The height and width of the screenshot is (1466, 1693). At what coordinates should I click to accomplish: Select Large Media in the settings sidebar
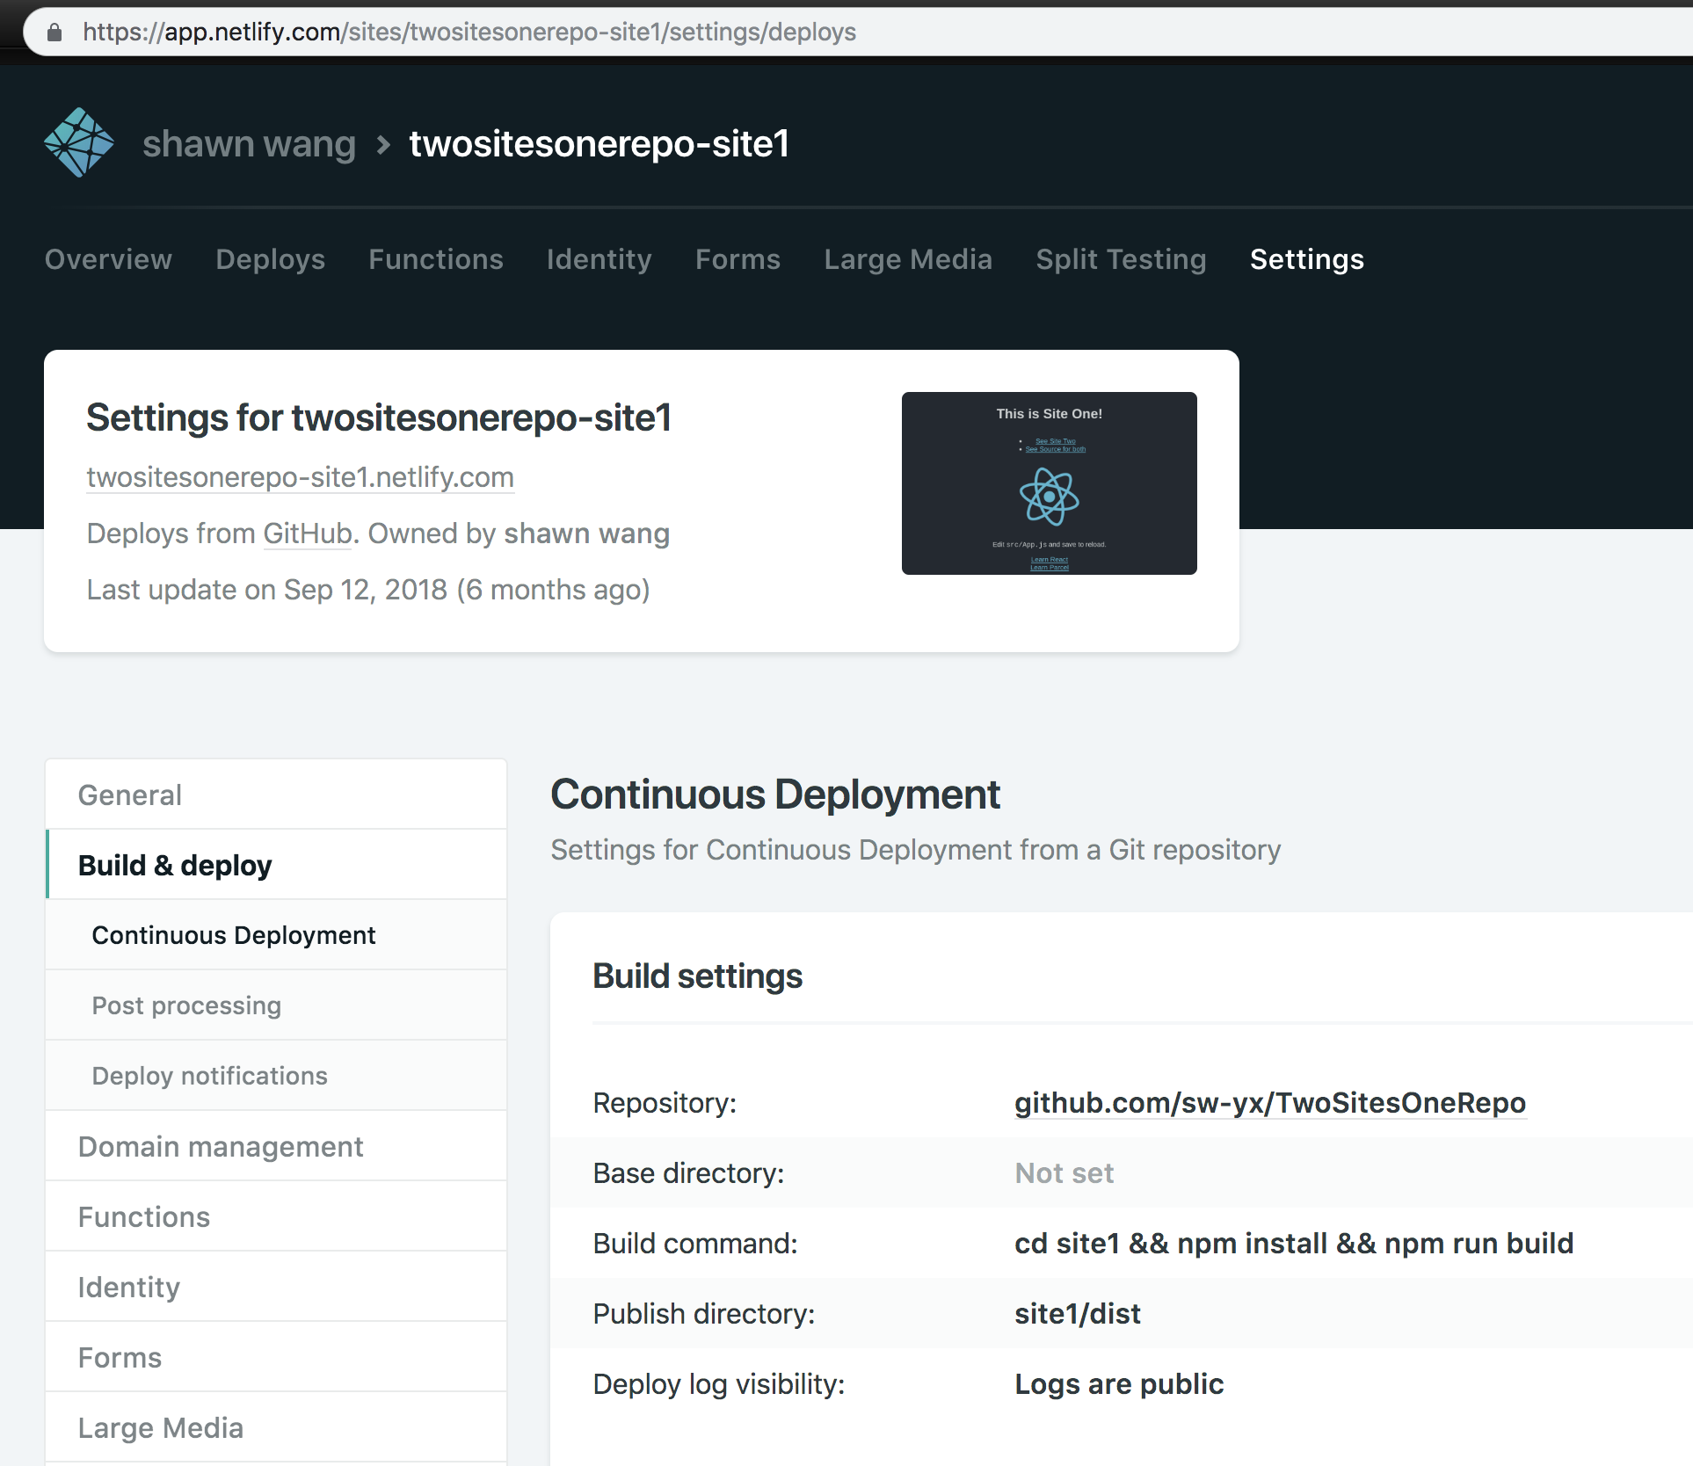point(276,1427)
